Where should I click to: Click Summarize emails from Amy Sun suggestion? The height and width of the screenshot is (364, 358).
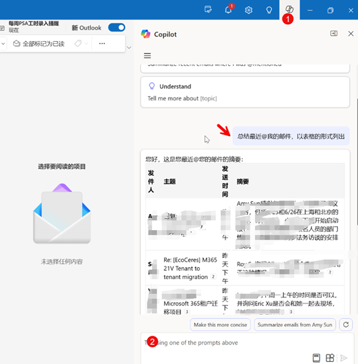295,325
